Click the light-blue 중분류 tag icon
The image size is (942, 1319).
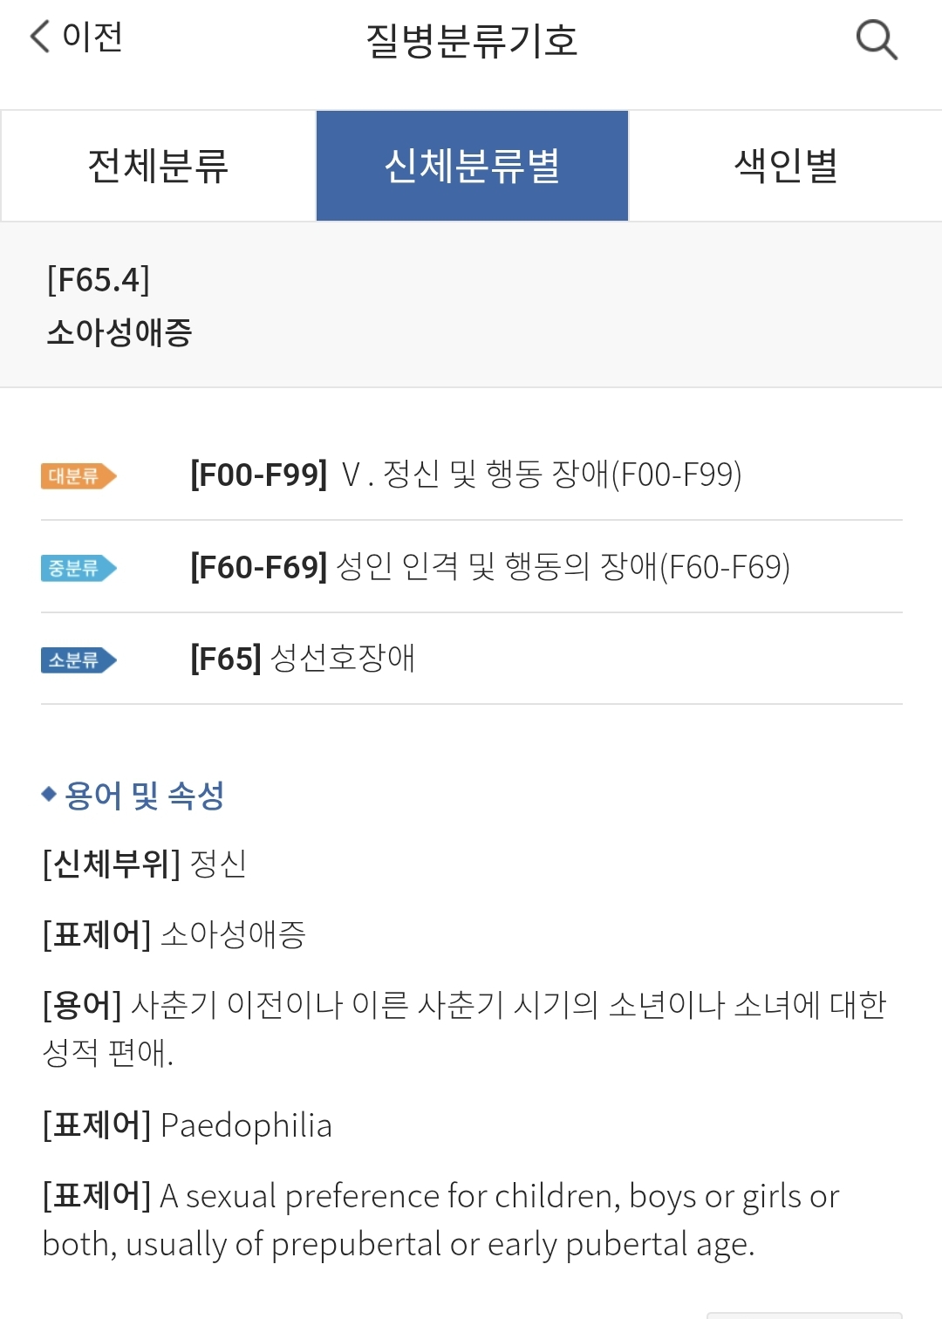[x=78, y=569]
